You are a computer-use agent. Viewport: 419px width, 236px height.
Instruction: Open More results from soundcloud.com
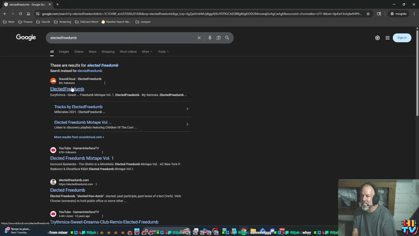point(79,137)
